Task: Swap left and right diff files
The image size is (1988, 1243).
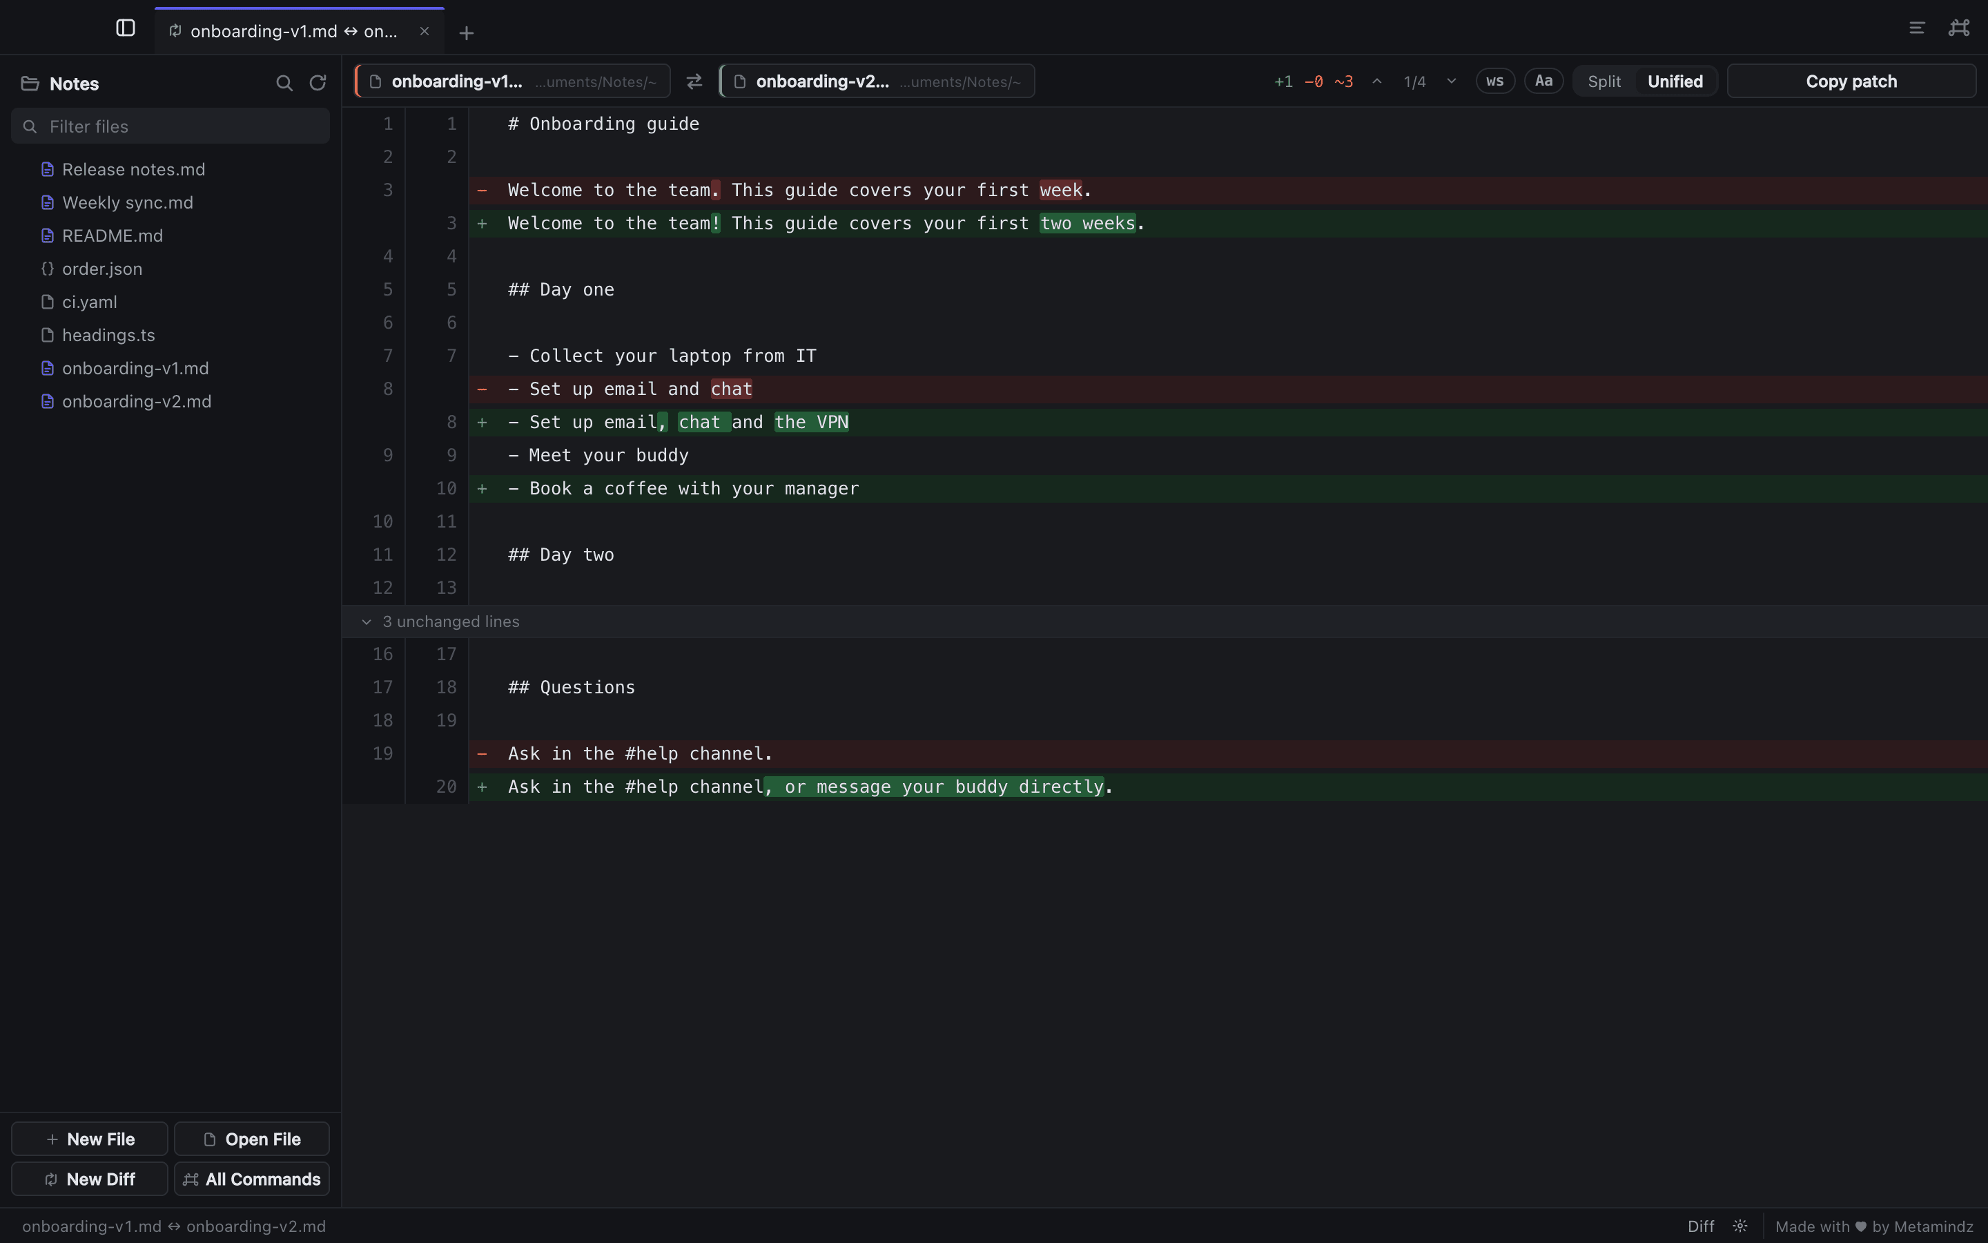Action: [x=694, y=81]
